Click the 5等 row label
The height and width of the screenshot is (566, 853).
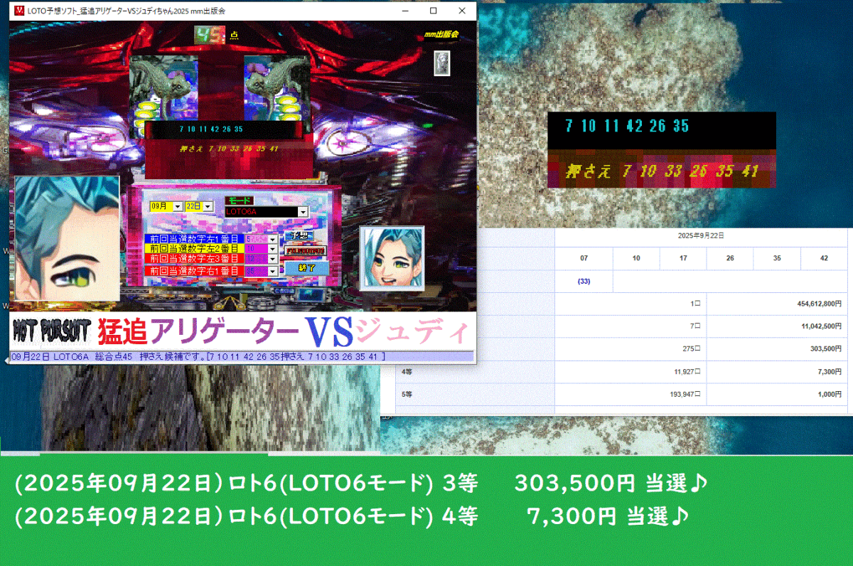point(407,394)
